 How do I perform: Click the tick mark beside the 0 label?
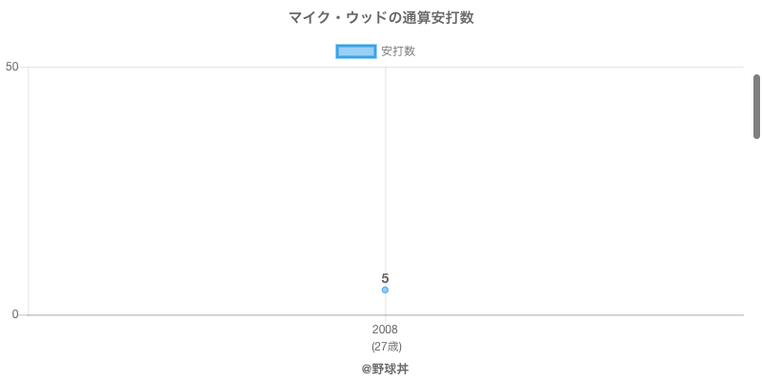24,314
